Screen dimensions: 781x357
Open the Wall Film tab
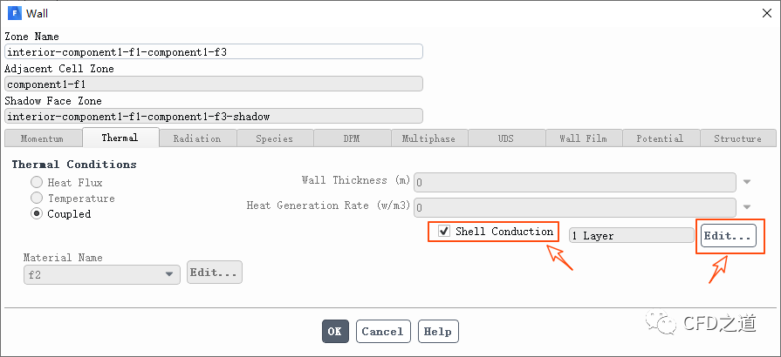point(583,138)
